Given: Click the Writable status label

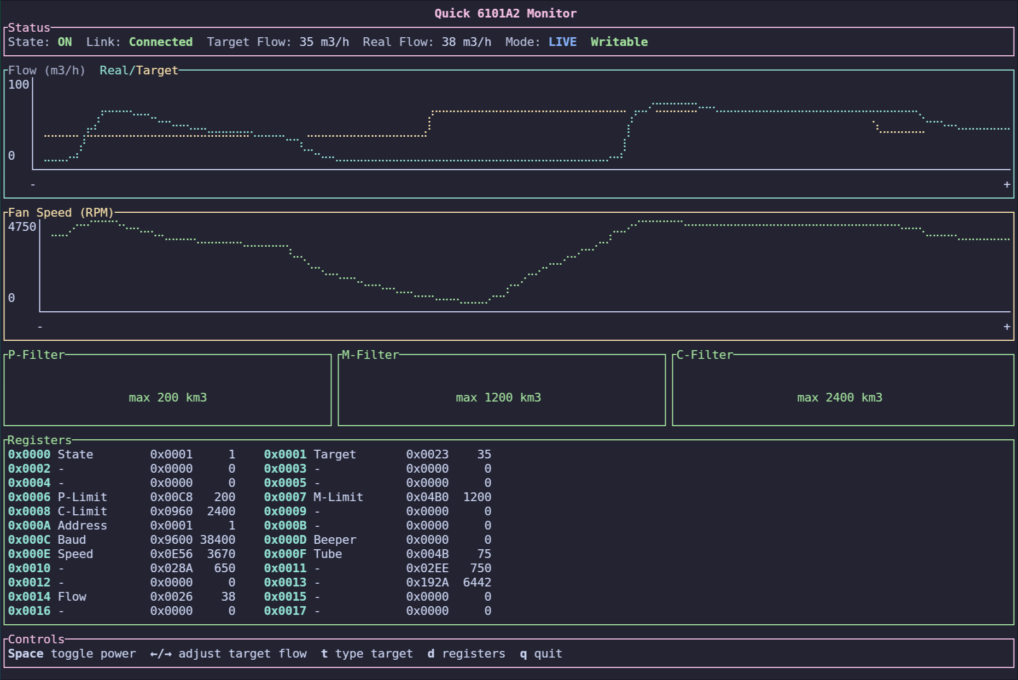Looking at the screenshot, I should (x=619, y=42).
